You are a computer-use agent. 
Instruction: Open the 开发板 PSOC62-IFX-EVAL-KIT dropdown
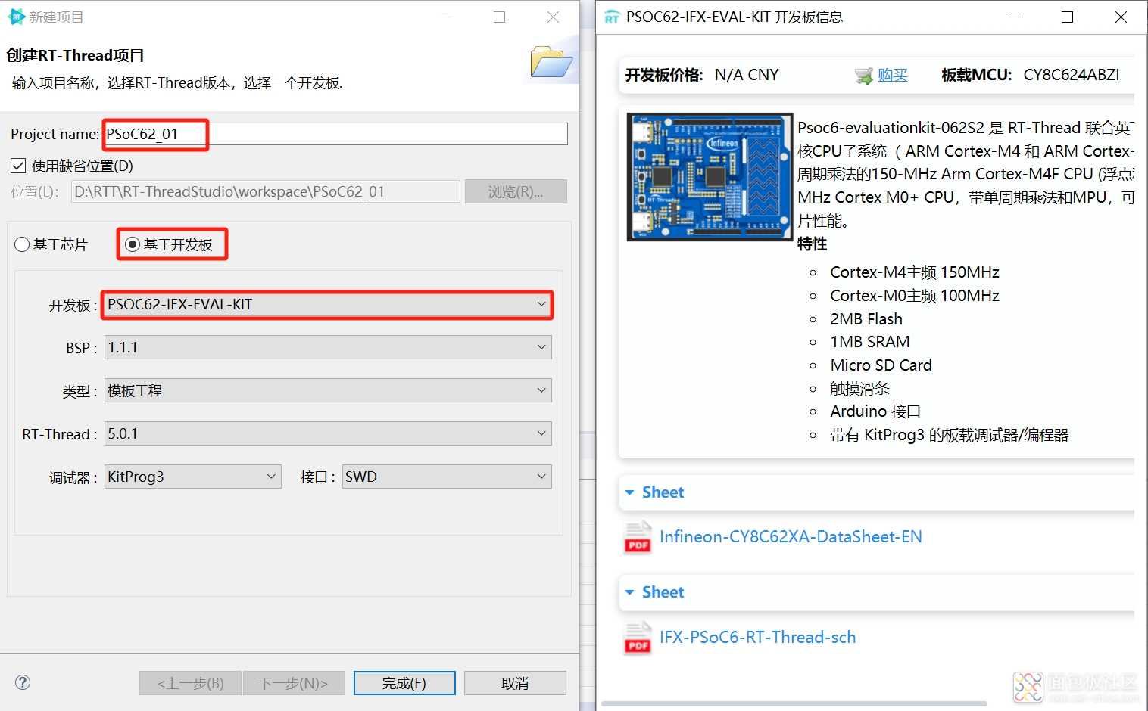point(327,305)
